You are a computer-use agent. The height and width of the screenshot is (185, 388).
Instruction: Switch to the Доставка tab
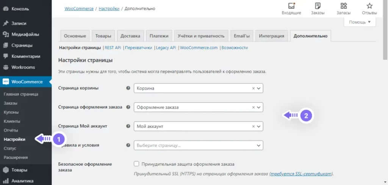click(130, 36)
